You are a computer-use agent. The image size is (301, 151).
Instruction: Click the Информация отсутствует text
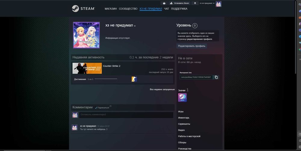tap(118, 38)
